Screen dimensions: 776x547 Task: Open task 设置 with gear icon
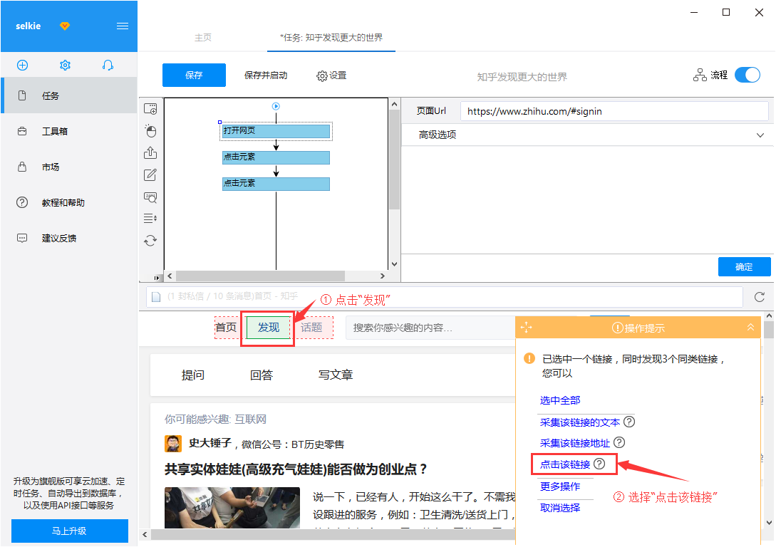331,75
